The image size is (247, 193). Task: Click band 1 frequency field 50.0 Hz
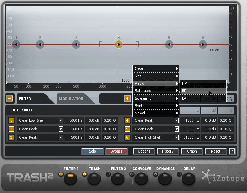[x=75, y=121]
